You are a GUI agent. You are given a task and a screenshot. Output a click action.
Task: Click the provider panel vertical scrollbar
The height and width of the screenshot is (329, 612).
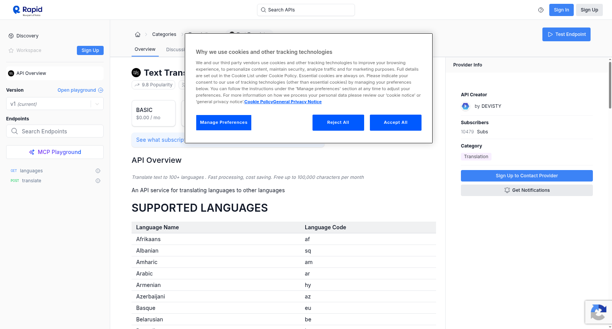610,85
